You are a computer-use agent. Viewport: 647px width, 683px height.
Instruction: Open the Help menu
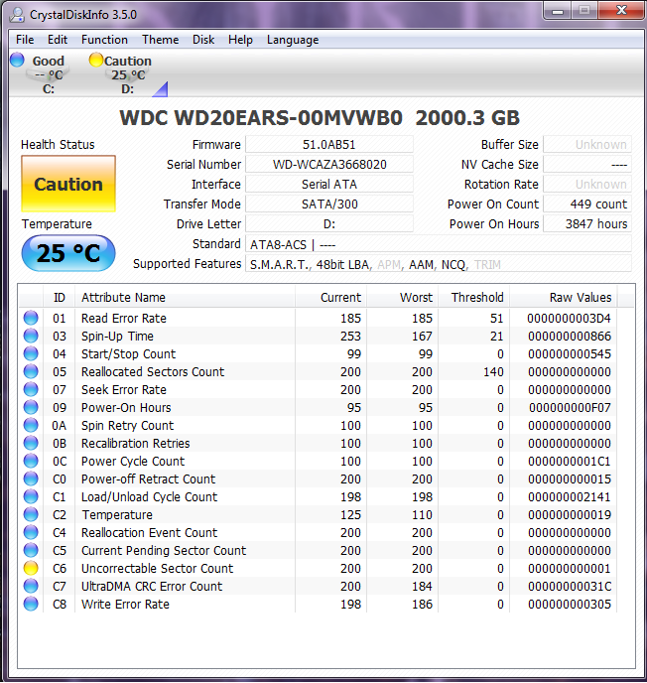pos(240,40)
